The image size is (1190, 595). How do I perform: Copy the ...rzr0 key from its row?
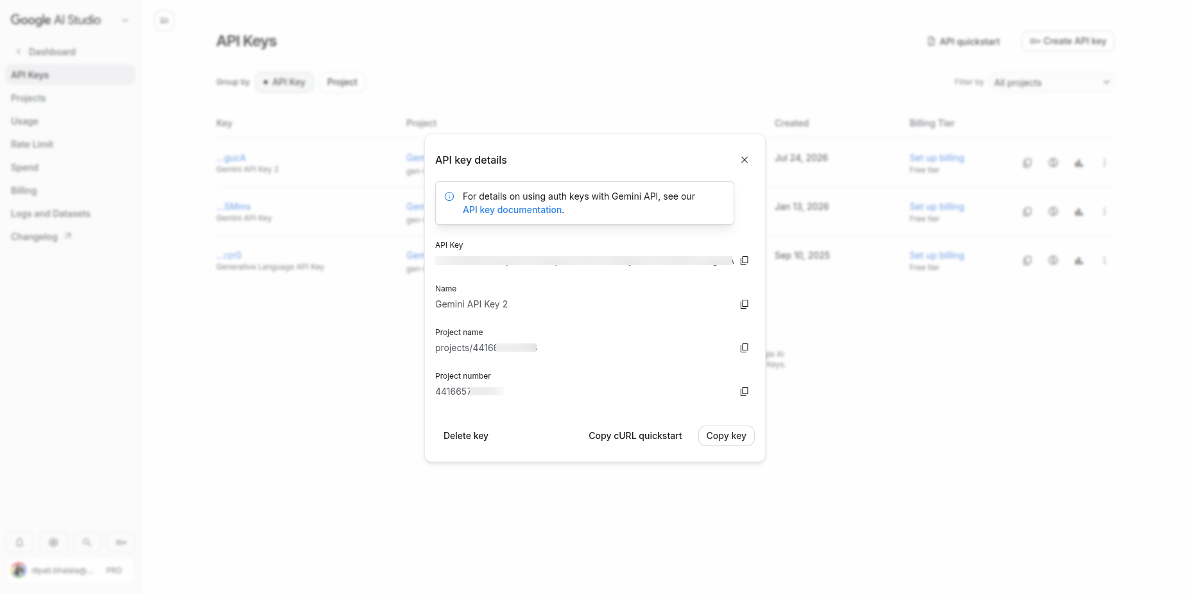pos(1028,261)
